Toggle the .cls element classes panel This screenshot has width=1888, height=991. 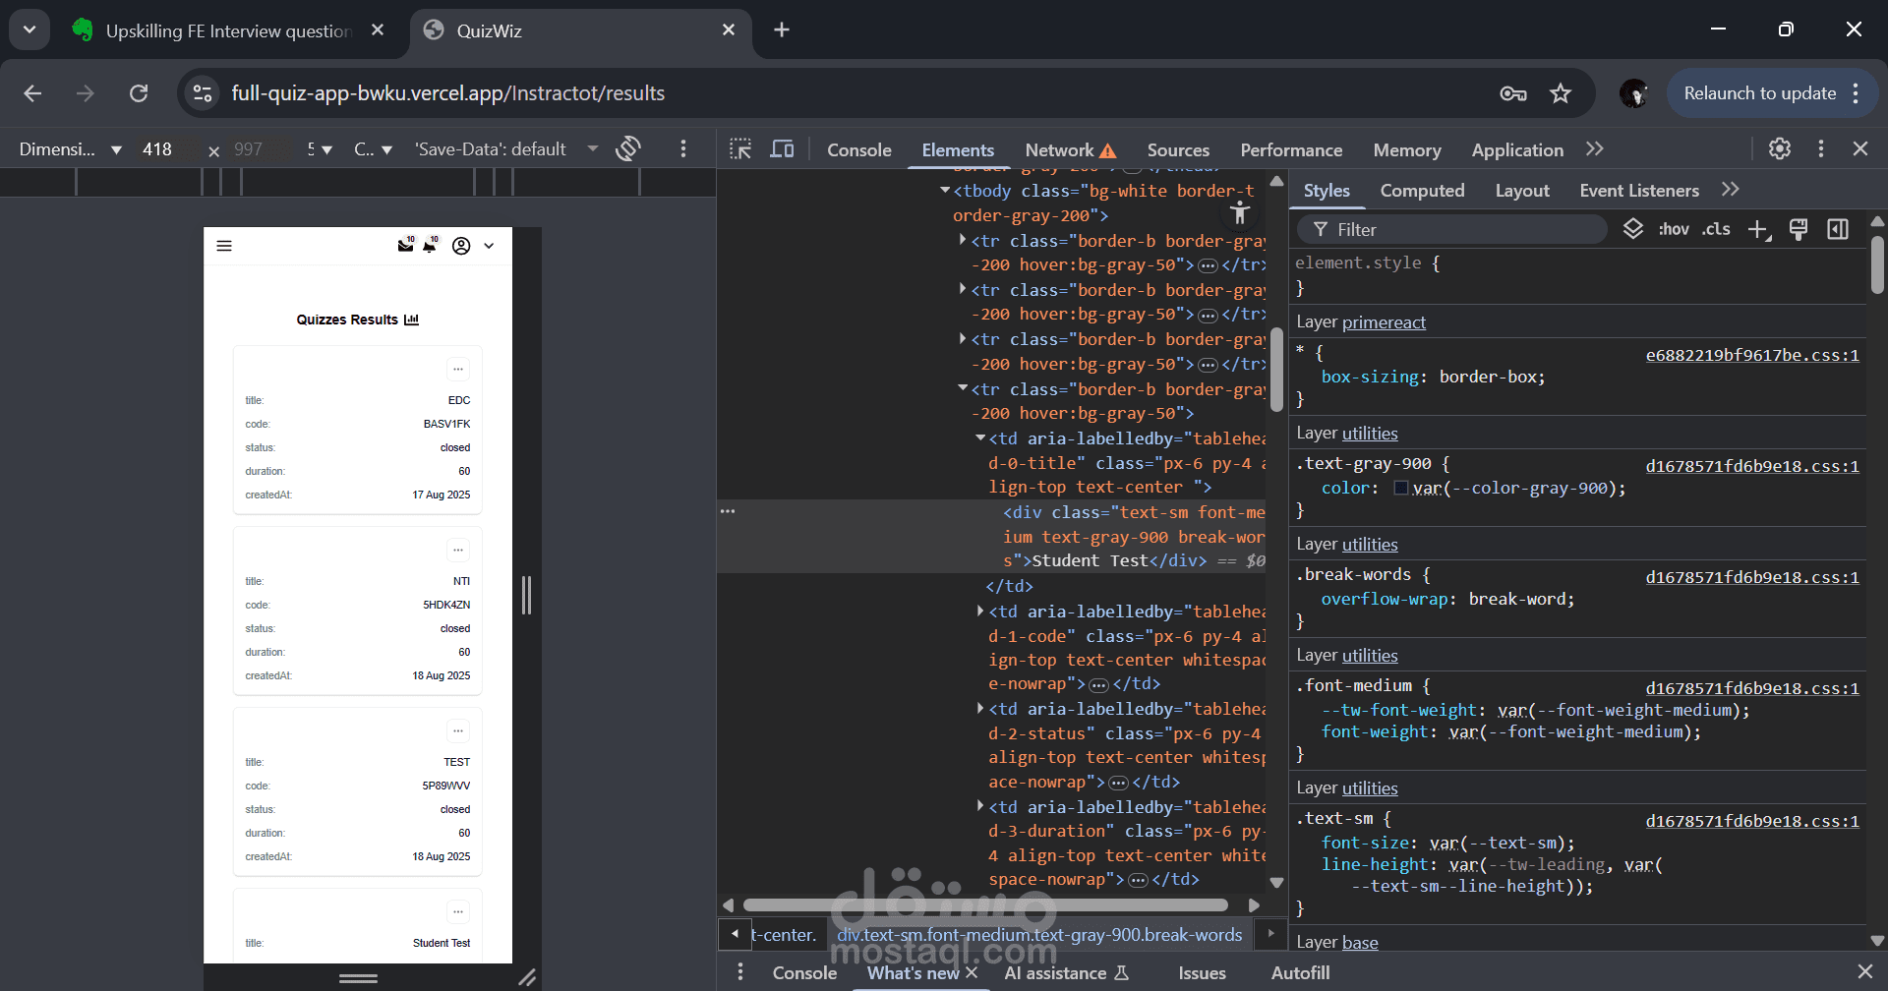tap(1717, 229)
